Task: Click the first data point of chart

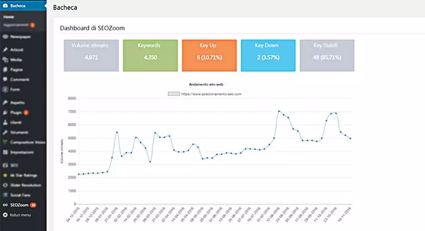Action: point(79,174)
